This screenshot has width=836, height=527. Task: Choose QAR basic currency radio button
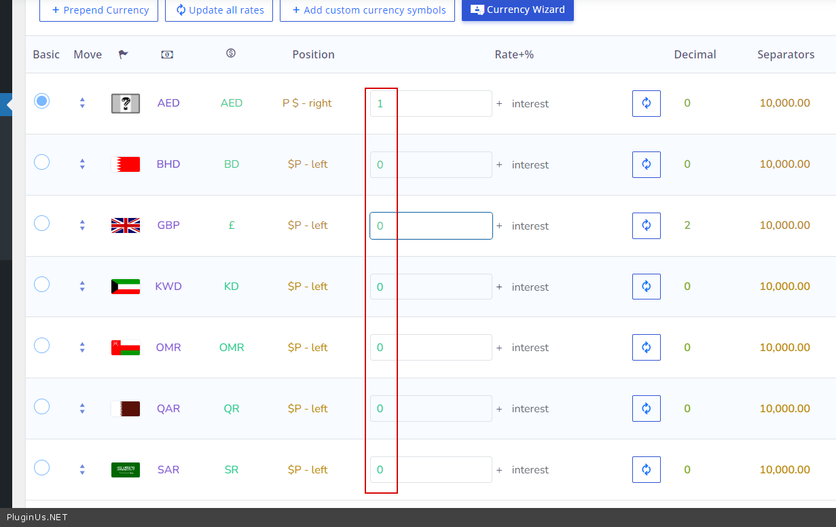[x=42, y=407]
